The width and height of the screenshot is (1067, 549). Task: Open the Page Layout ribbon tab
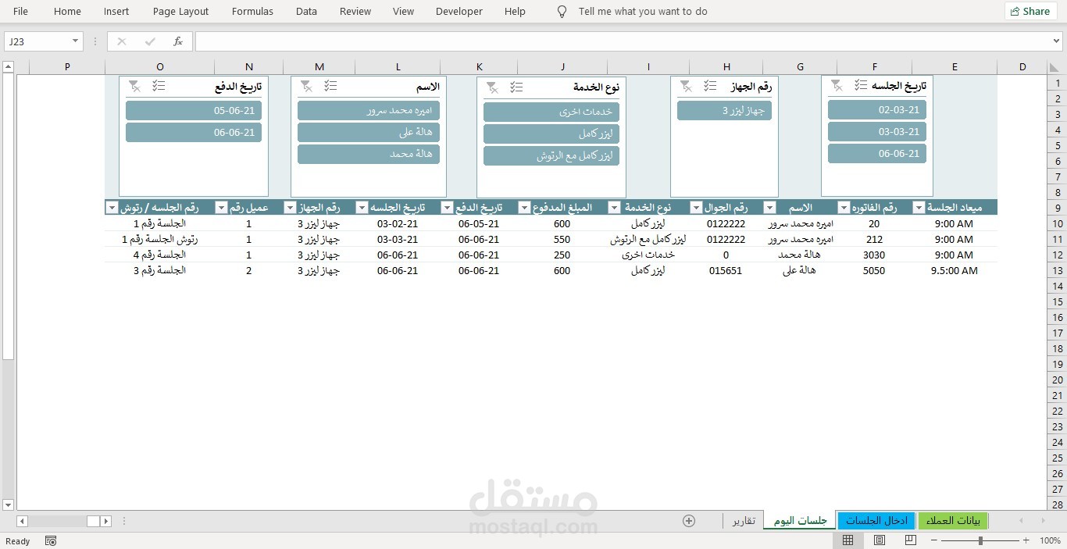click(x=180, y=12)
